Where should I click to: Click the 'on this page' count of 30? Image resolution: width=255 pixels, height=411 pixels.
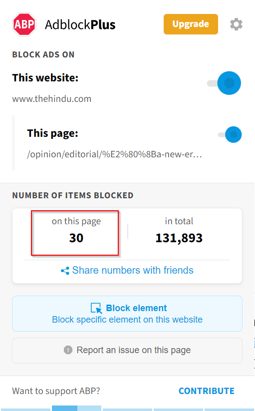[x=76, y=238]
